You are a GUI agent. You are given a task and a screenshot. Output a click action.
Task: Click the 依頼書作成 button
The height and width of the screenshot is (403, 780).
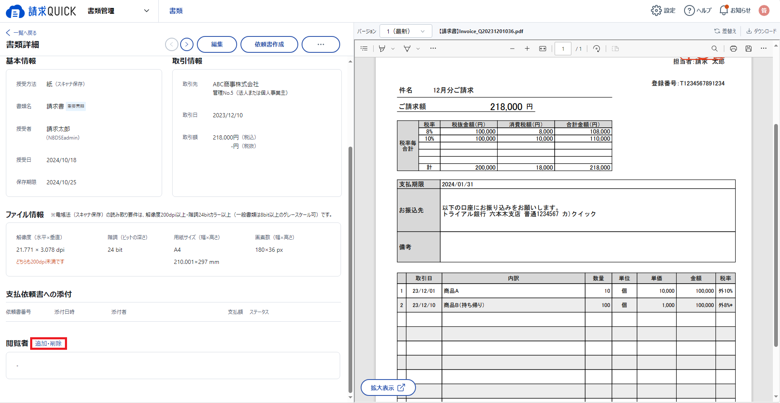click(x=269, y=44)
